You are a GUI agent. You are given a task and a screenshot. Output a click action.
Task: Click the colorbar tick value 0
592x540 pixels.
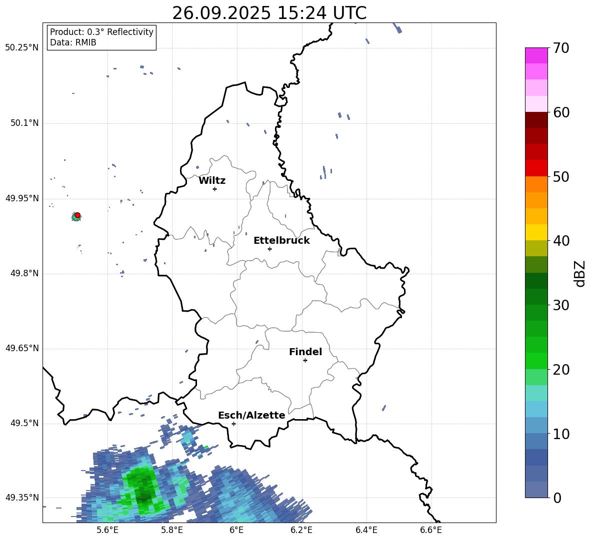[557, 498]
